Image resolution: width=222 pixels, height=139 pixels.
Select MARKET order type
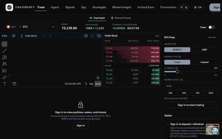(x=177, y=50)
